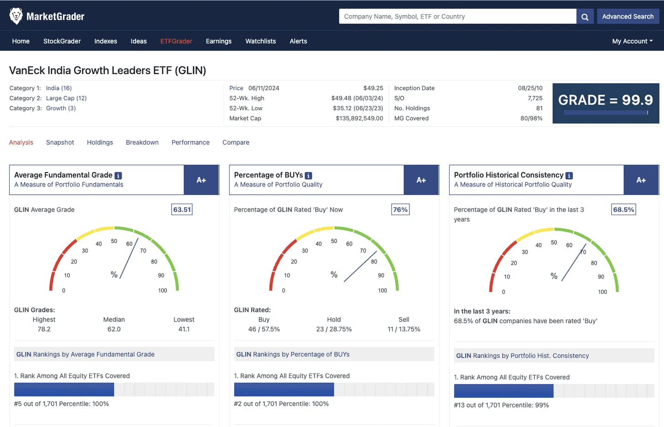
Task: Click the A+ badge for Average Fundamental Grade
Action: 202,180
